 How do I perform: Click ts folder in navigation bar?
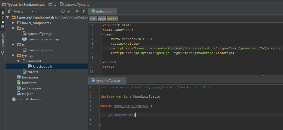click(52, 5)
